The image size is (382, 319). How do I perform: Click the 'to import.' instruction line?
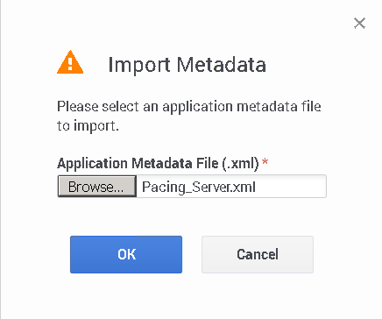(88, 126)
